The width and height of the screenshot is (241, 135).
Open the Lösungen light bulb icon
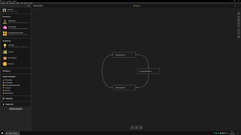[5, 46]
